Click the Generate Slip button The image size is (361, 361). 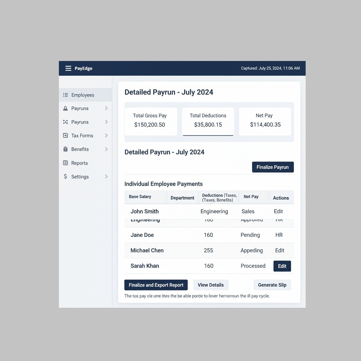(x=272, y=285)
